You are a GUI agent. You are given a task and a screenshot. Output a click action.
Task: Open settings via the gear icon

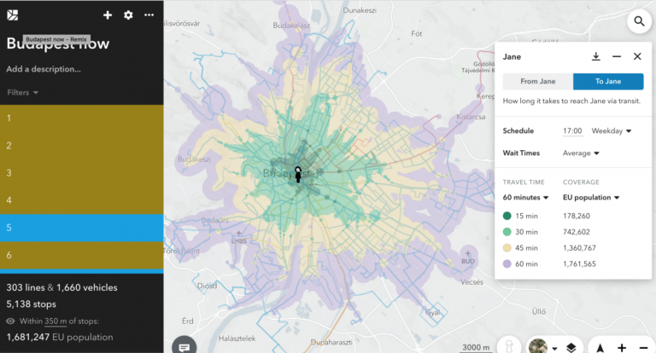[128, 15]
